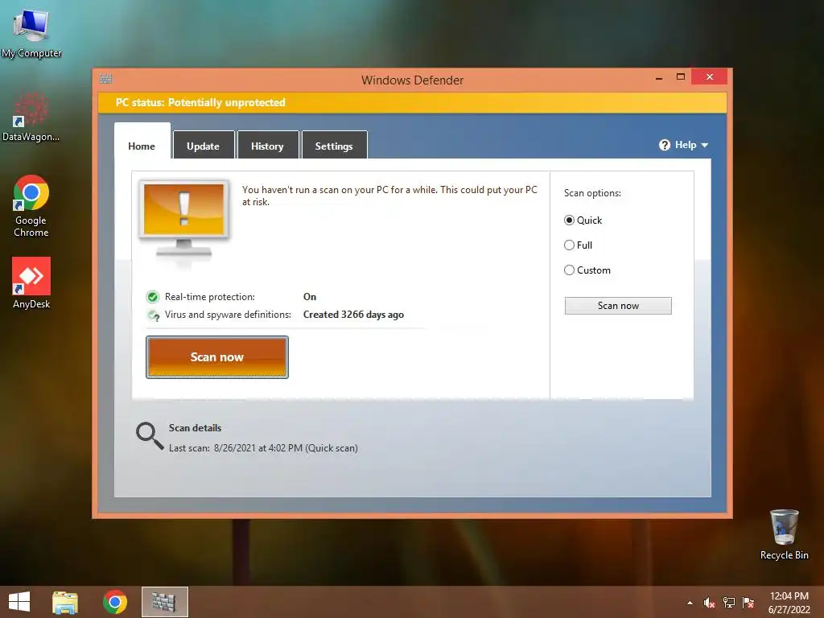824x618 pixels.
Task: Switch to the Update tab
Action: (x=204, y=146)
